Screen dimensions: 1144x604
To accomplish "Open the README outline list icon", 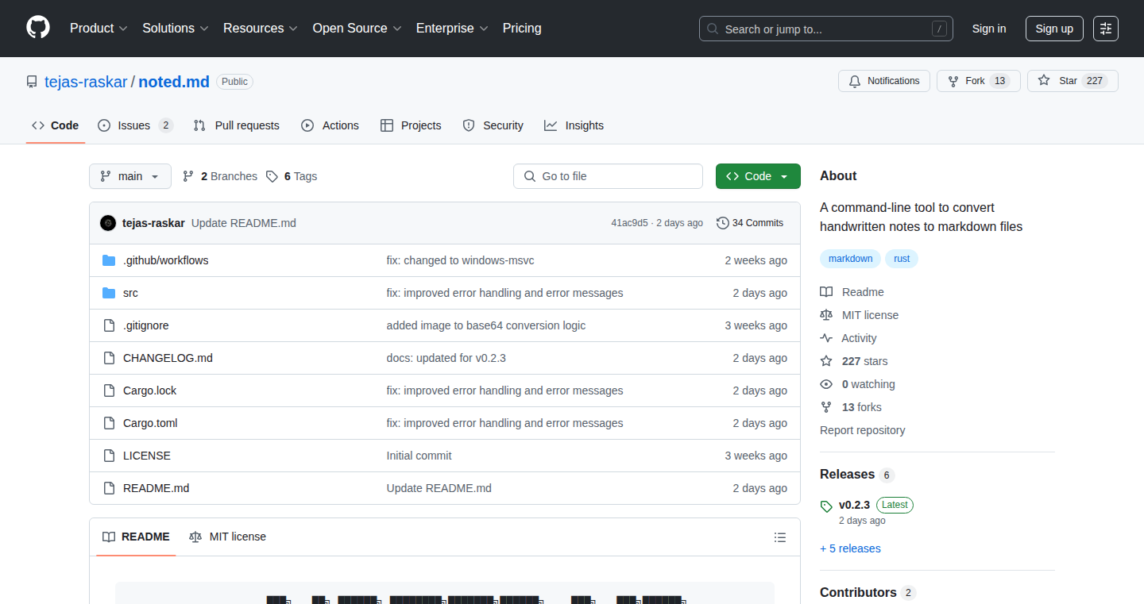I will click(780, 537).
